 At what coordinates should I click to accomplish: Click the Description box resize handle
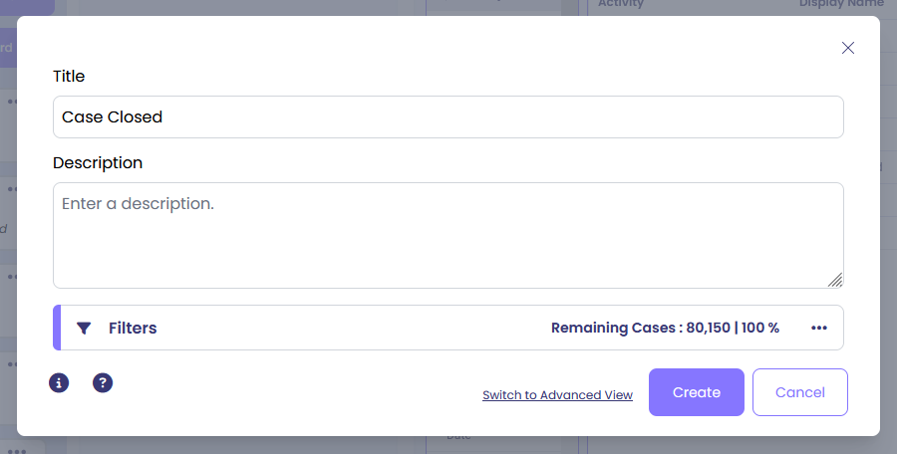click(835, 280)
